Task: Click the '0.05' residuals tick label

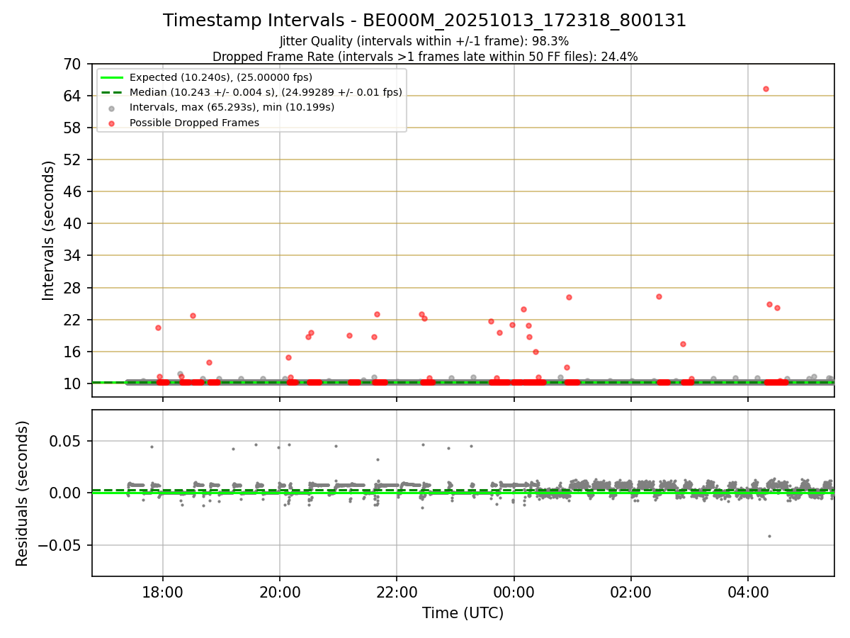Action: 67,441
